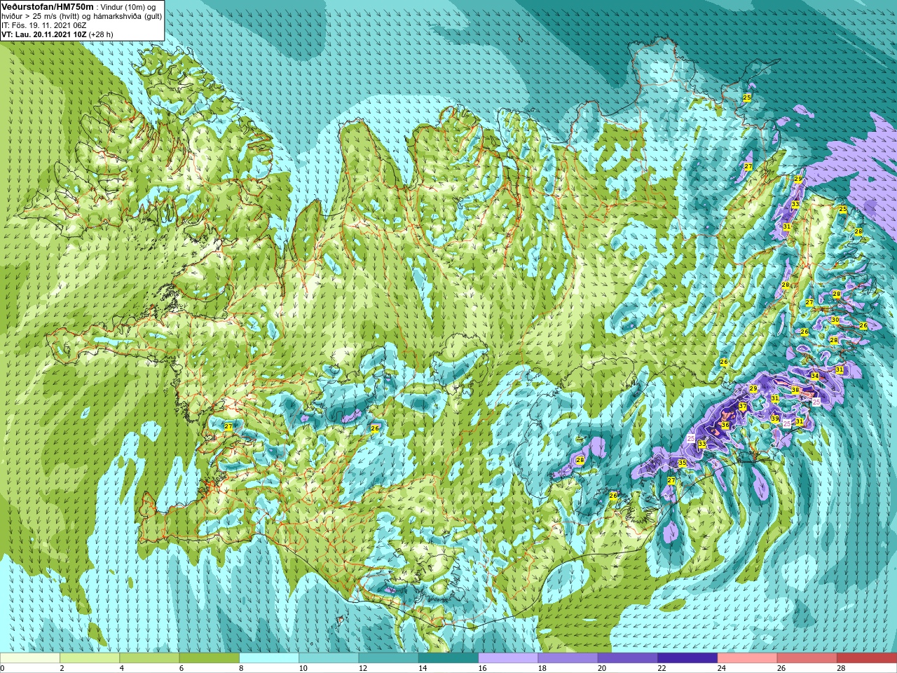Click the teal 12–14 m/s legend swatch
The width and height of the screenshot is (897, 673).
[x=388, y=658]
